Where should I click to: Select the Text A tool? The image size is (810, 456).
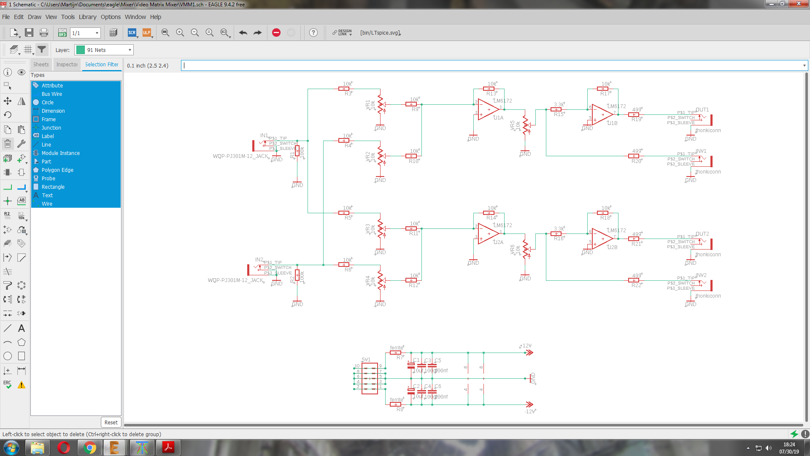(x=22, y=328)
